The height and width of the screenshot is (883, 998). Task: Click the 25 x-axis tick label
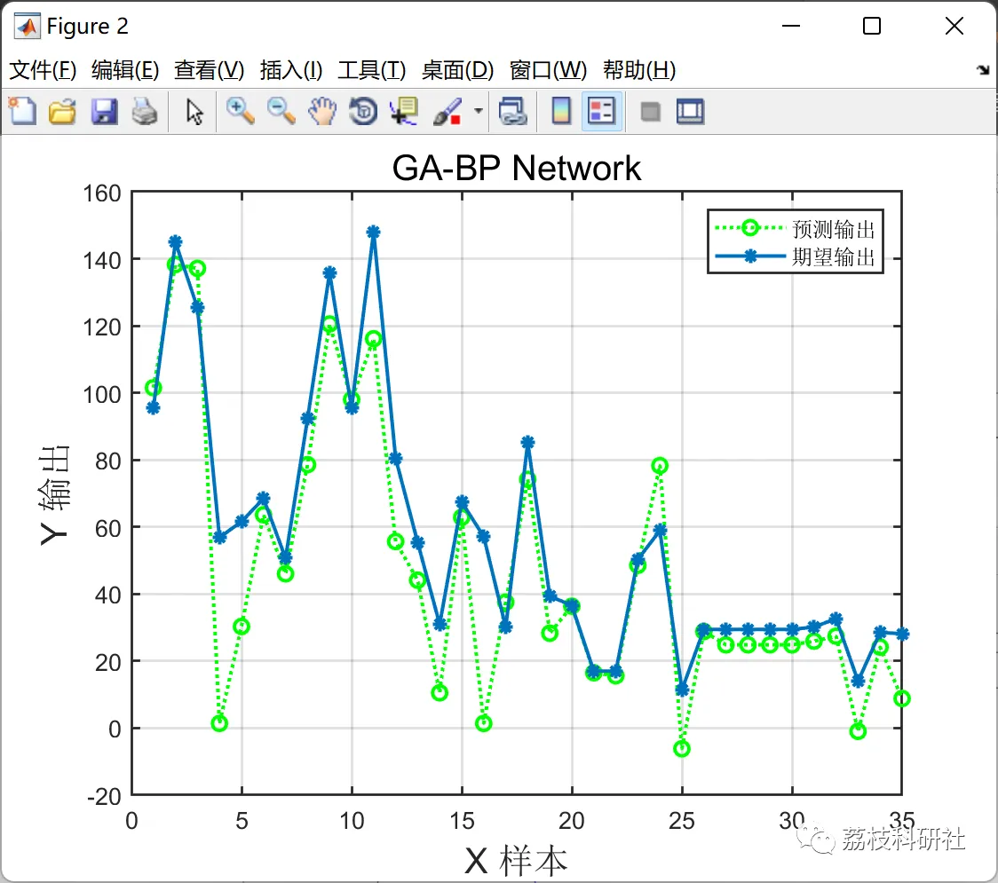(682, 821)
